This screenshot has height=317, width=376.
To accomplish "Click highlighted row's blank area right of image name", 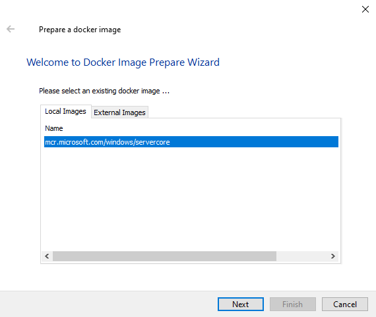I will (x=254, y=142).
